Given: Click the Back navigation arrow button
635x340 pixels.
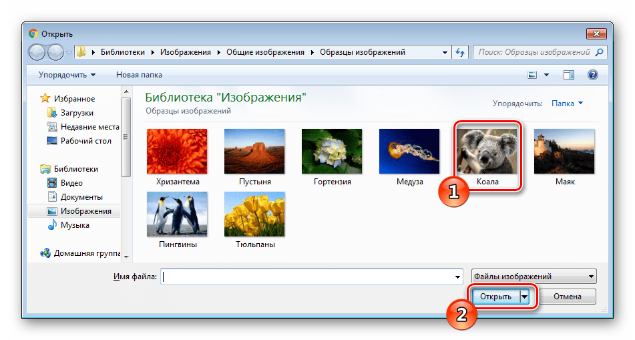Looking at the screenshot, I should [37, 52].
